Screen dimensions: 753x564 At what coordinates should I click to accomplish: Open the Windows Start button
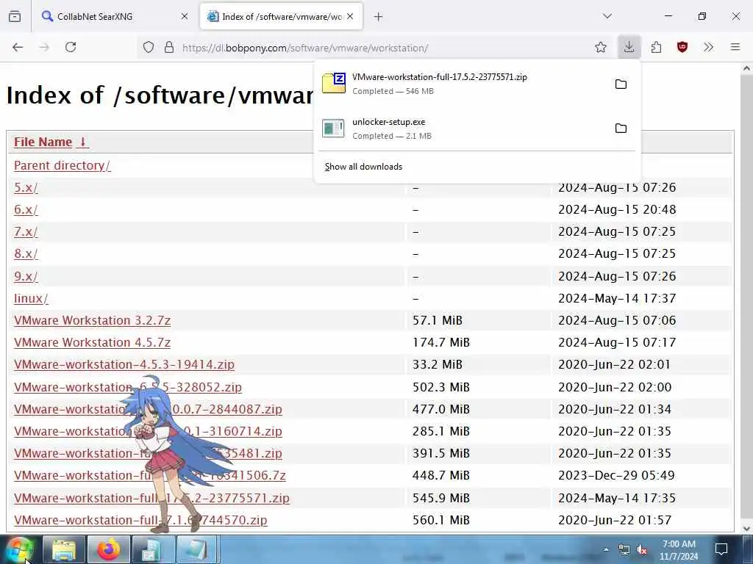point(19,549)
